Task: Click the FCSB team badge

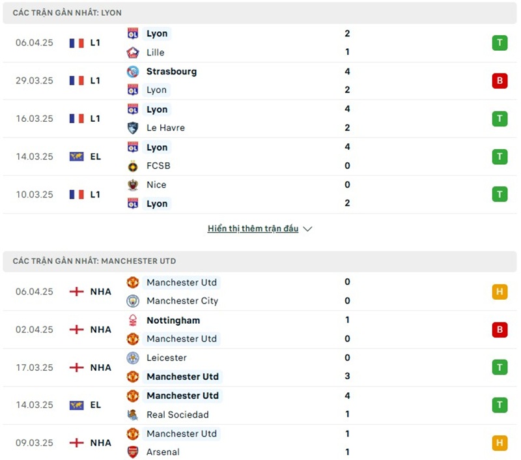Action: pyautogui.click(x=133, y=166)
